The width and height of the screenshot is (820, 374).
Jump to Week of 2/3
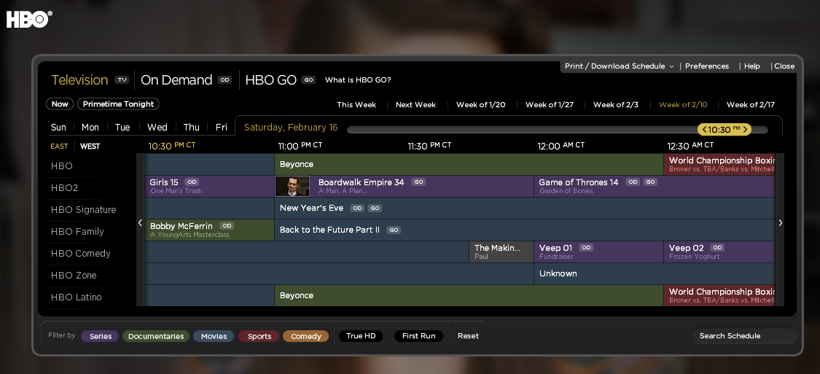pos(615,104)
